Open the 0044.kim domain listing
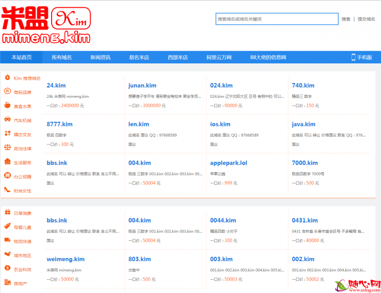 click(223, 220)
